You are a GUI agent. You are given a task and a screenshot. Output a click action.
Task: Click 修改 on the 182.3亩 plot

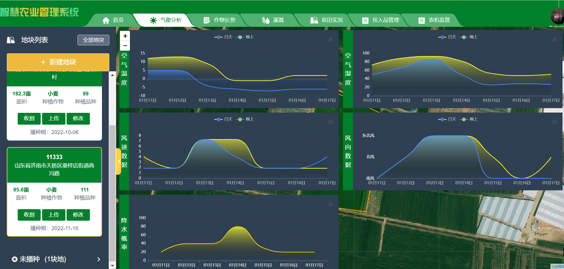click(x=78, y=118)
